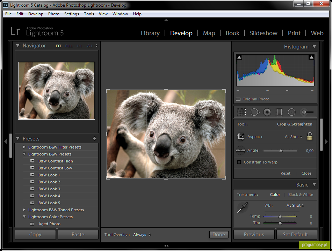The image size is (332, 251).
Task: Collapse the Navigator panel
Action: click(x=17, y=46)
